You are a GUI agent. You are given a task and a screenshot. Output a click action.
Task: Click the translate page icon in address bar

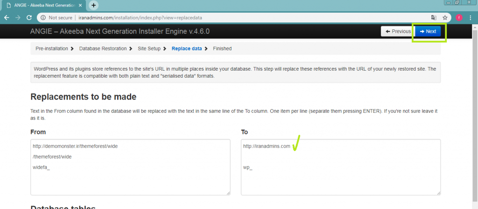tap(434, 17)
